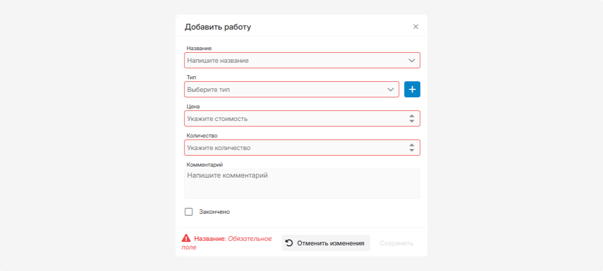Toggle the Закончено checkbox
The height and width of the screenshot is (271, 603).
click(x=189, y=212)
